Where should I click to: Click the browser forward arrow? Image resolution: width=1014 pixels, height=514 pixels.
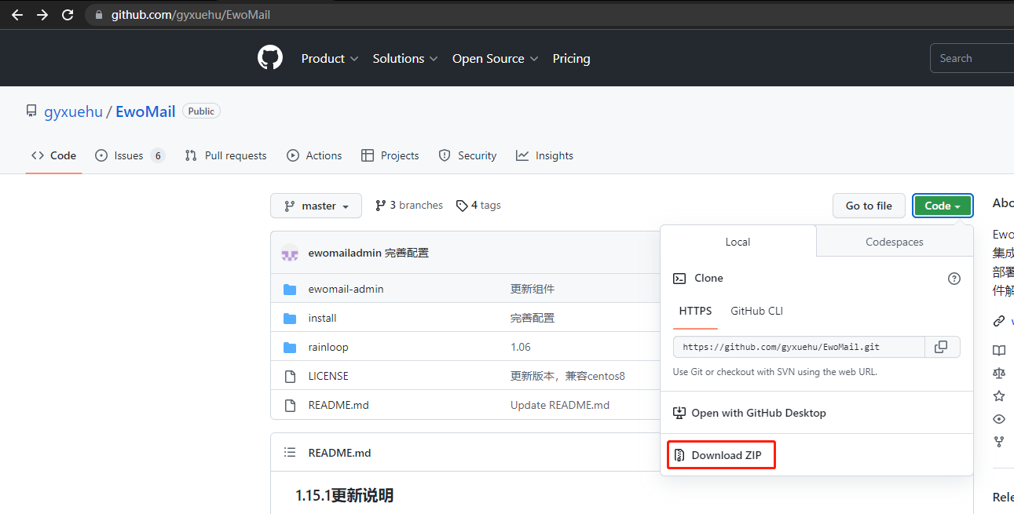pyautogui.click(x=42, y=15)
